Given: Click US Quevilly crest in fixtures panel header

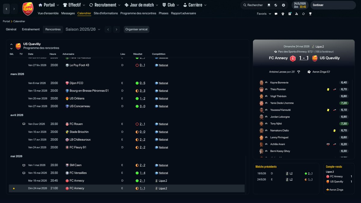Looking at the screenshot, I should tap(18, 46).
